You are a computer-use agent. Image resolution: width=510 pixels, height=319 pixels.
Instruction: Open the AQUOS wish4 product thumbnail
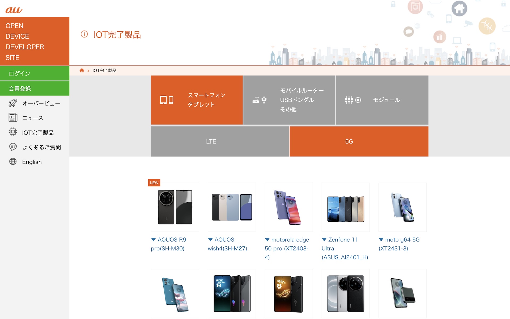click(x=232, y=207)
